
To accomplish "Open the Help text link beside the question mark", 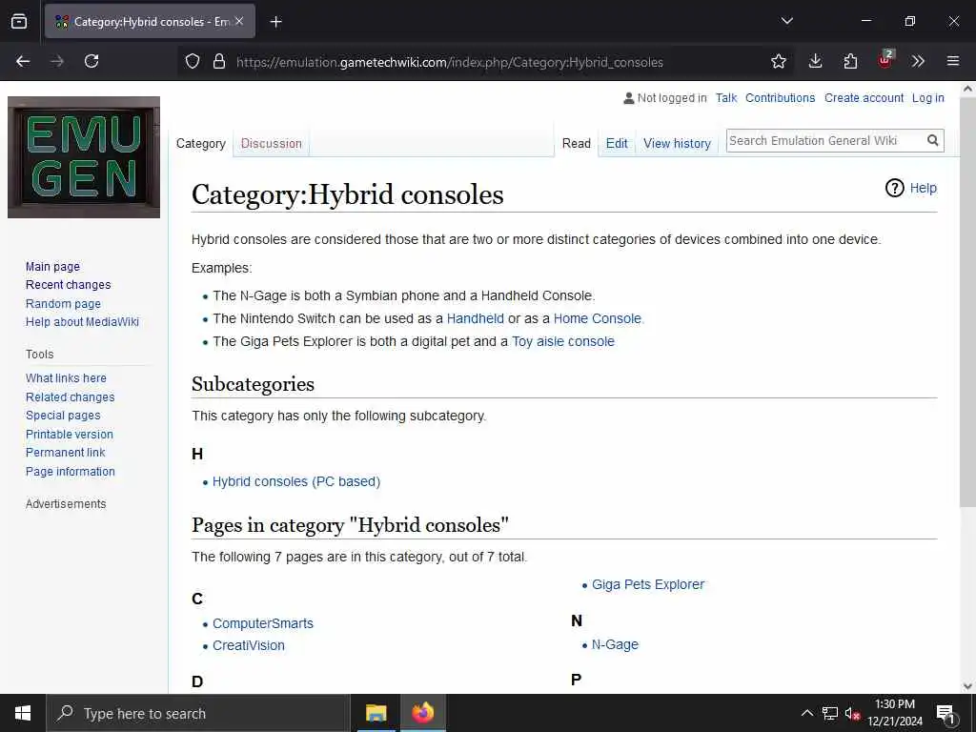I will pos(923,188).
